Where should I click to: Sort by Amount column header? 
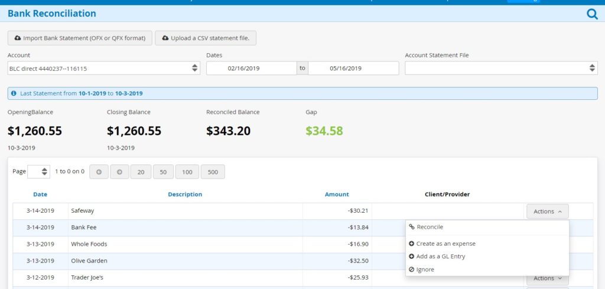coord(337,194)
